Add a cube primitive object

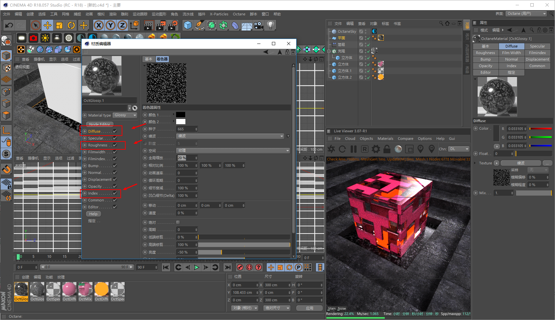188,25
